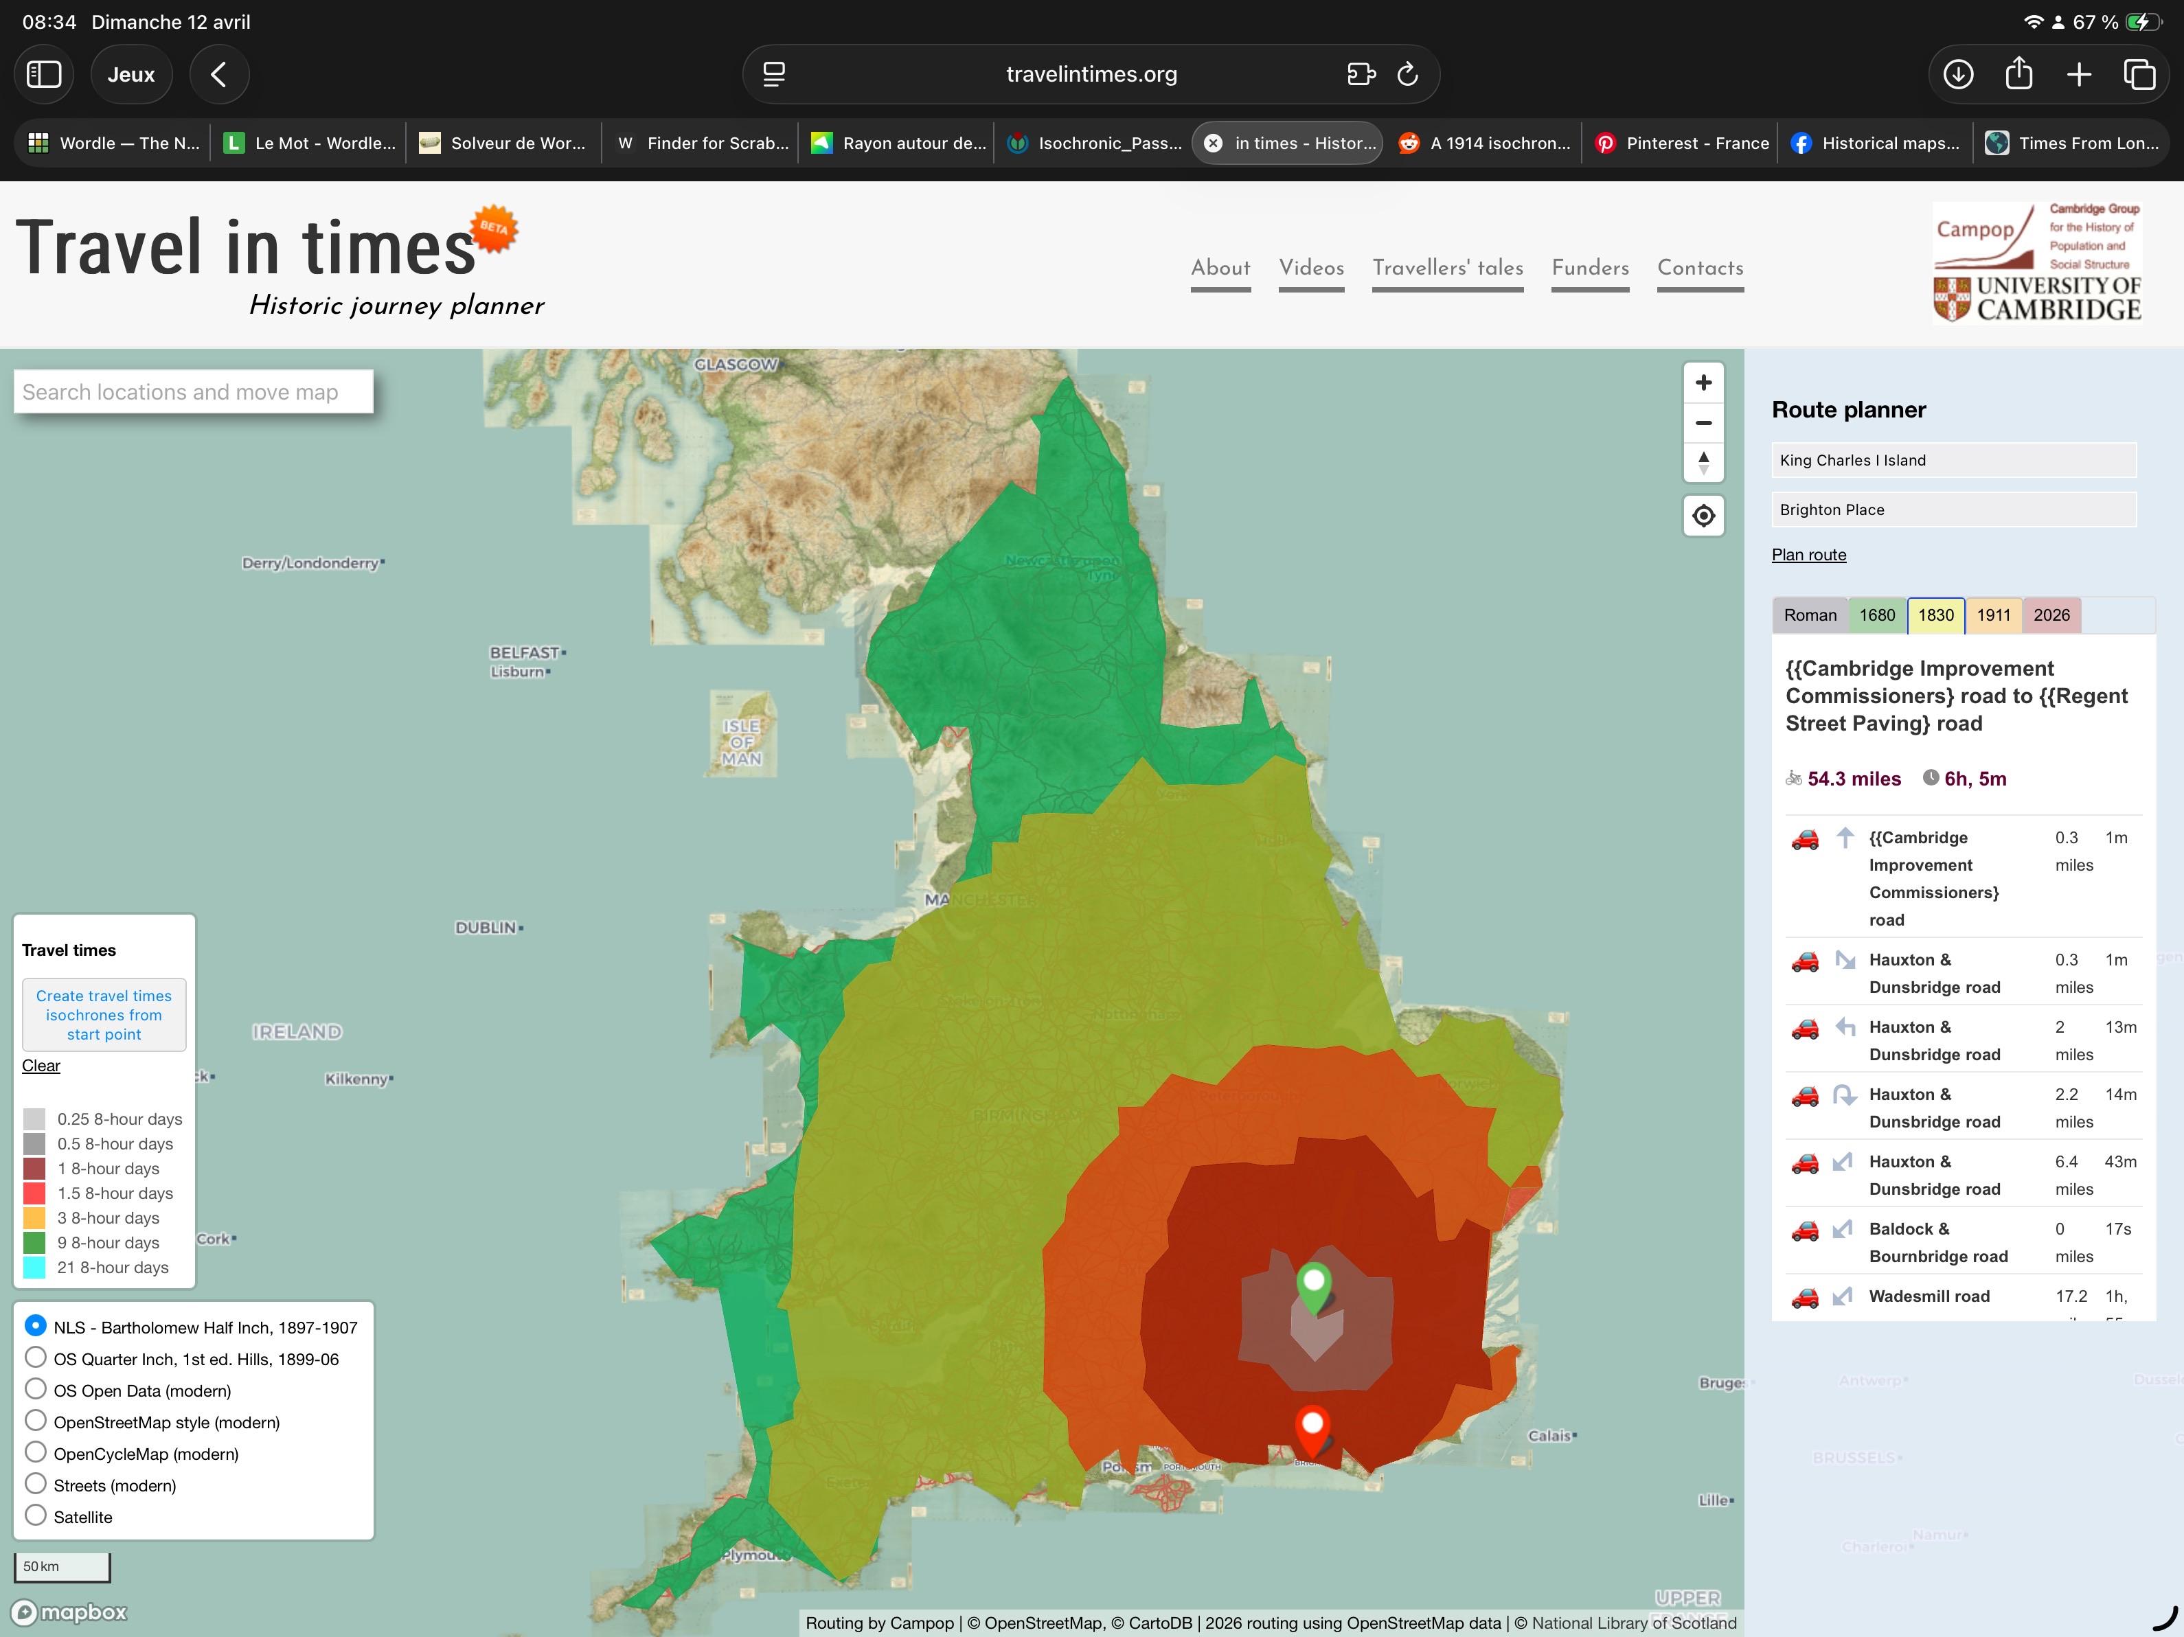Reload the page in the browser
The height and width of the screenshot is (1637, 2184).
[x=1406, y=74]
